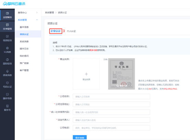
Task: Open the 精彩信息 sidebar icon
Action: pyautogui.click(x=7, y=94)
